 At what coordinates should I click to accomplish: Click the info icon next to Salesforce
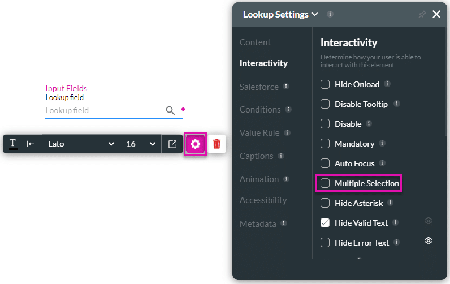point(286,86)
